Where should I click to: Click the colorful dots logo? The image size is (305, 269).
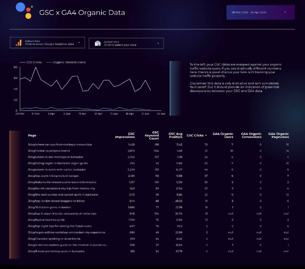tap(24, 11)
